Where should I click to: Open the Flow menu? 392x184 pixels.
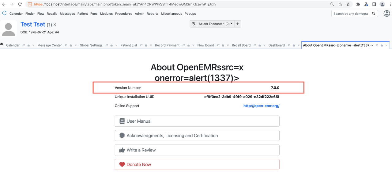[41, 13]
